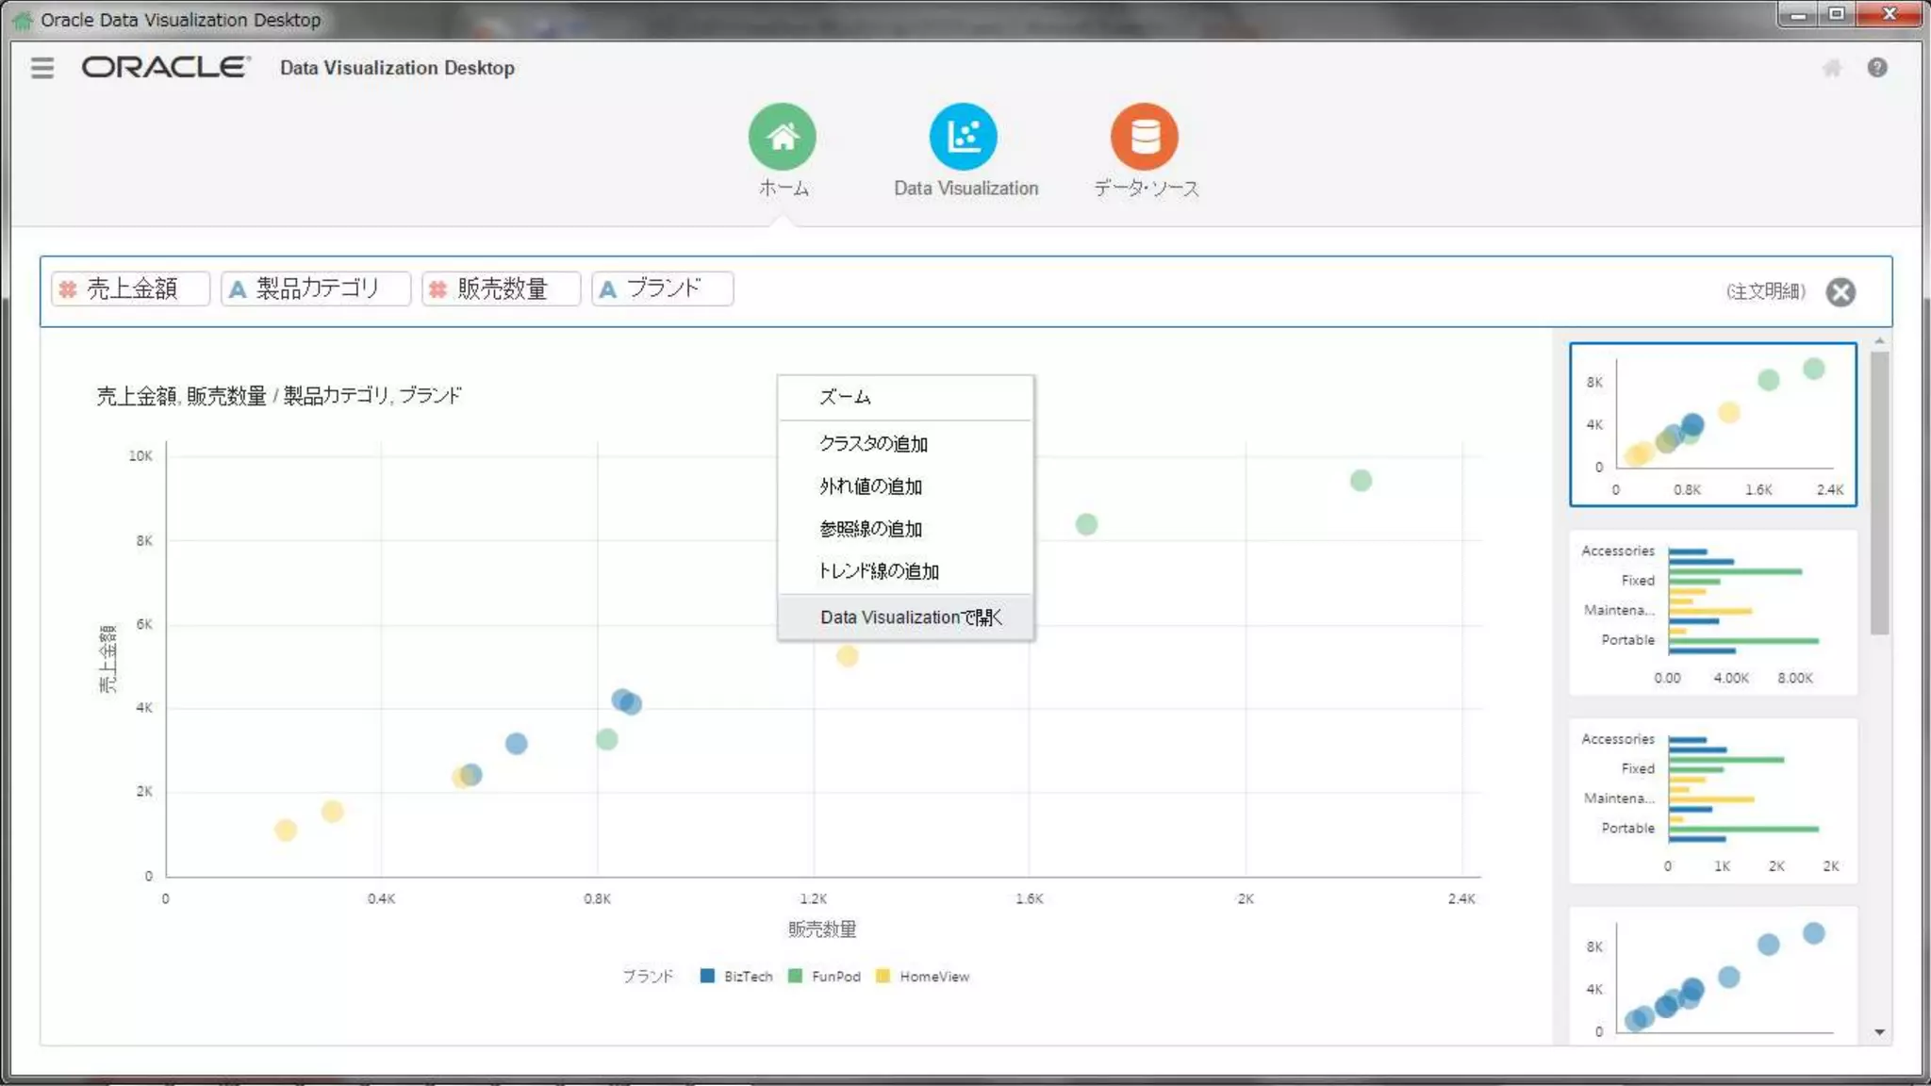Select the 製品カテゴリ attribute chip
This screenshot has height=1086, width=1931.
point(315,288)
